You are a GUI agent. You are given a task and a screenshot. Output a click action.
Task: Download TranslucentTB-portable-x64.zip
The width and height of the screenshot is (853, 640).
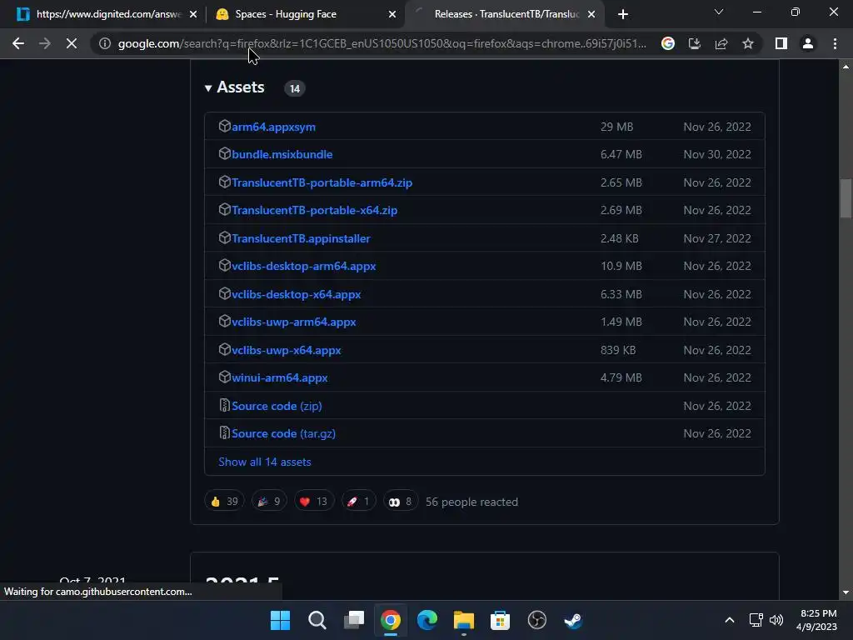coord(314,210)
